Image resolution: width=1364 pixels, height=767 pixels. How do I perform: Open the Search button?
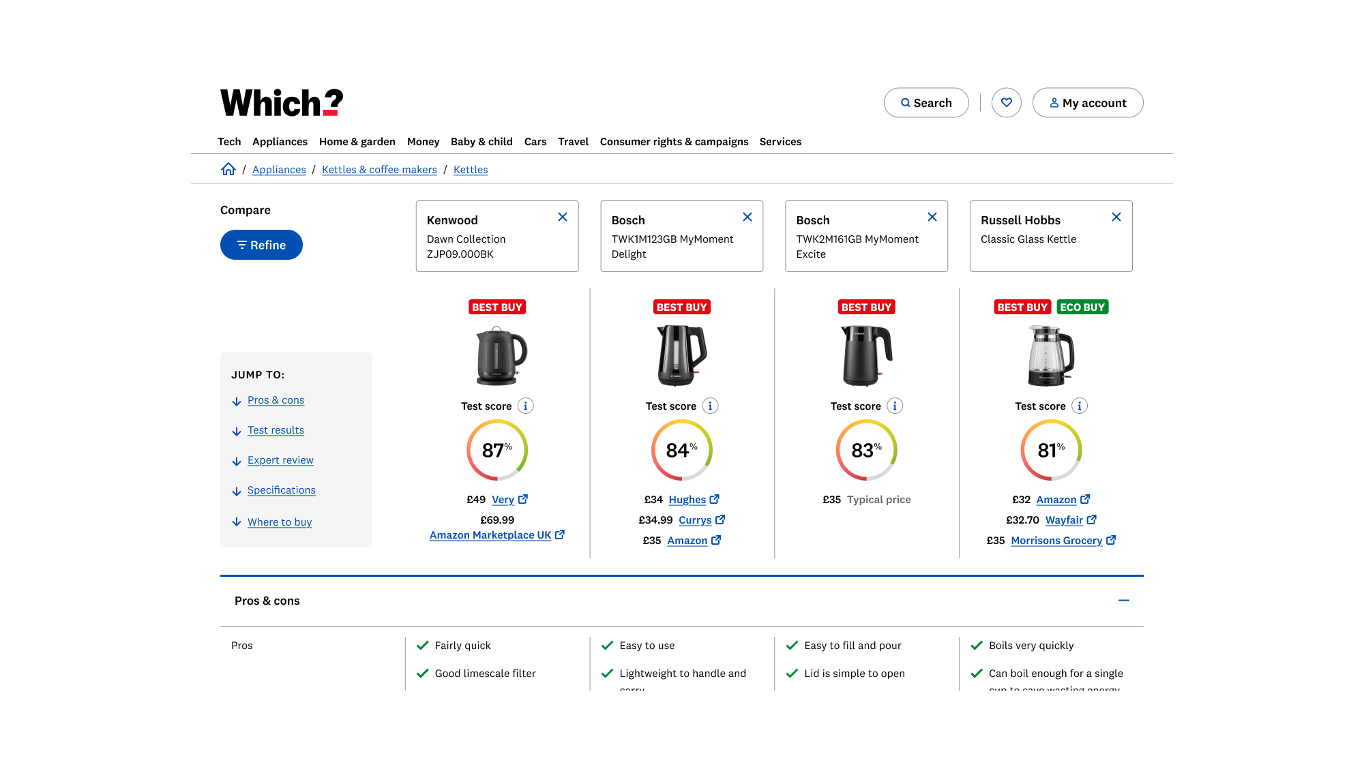pyautogui.click(x=926, y=103)
